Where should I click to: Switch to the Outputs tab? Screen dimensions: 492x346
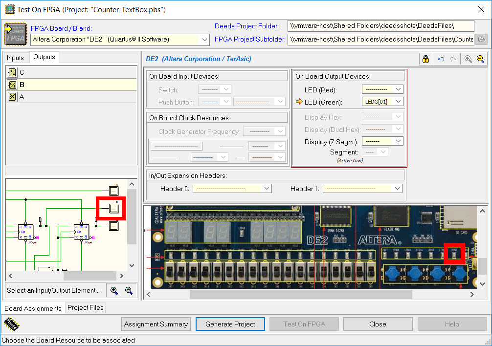click(44, 57)
